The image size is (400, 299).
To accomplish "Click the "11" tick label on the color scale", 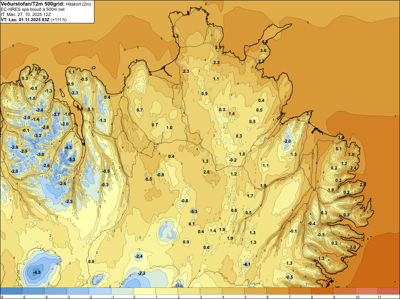I will 379,297.
